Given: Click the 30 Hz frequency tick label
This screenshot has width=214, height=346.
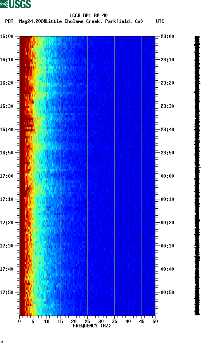Looking at the screenshot, I should pyautogui.click(x=101, y=322).
